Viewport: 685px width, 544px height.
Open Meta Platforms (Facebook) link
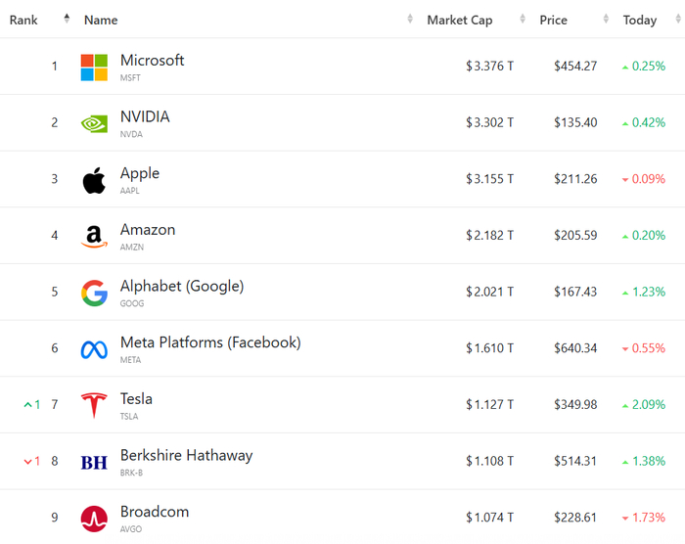pos(209,342)
